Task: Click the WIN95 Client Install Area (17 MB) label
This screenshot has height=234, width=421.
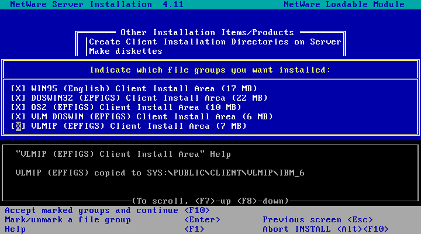Action: 144,88
